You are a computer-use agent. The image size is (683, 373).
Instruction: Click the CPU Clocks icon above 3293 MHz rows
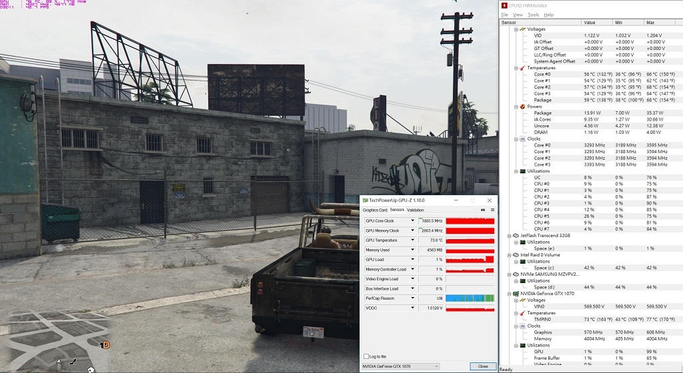(x=522, y=139)
